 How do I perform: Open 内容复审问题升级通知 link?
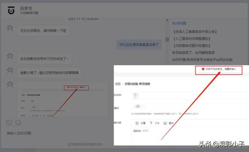tap(192, 46)
